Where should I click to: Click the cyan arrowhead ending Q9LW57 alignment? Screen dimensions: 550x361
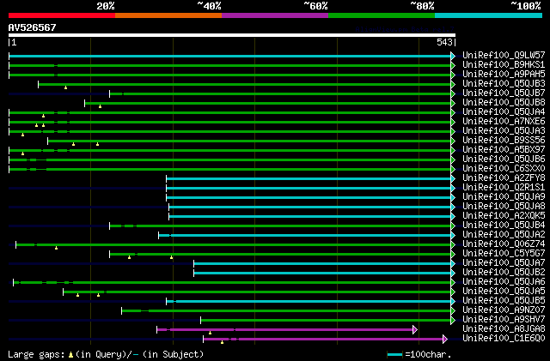pyautogui.click(x=453, y=56)
